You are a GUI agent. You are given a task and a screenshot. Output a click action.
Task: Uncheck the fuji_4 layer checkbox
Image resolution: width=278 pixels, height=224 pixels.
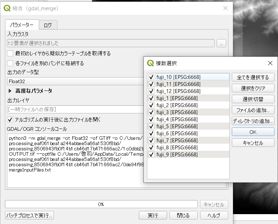click(151, 119)
